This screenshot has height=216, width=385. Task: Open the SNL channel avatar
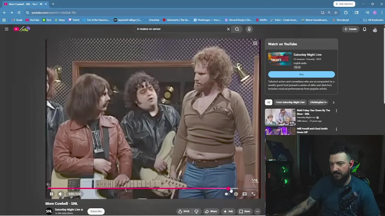click(x=49, y=211)
